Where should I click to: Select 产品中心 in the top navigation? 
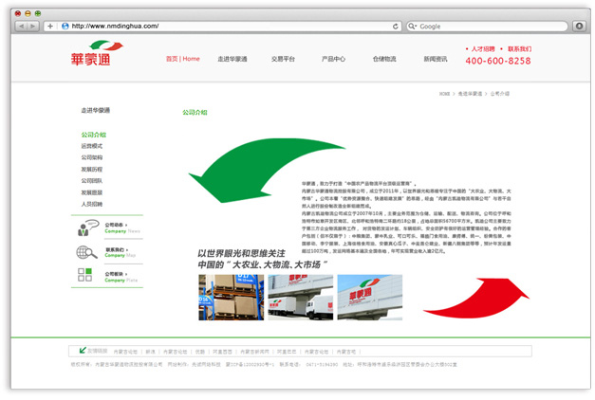click(x=333, y=59)
